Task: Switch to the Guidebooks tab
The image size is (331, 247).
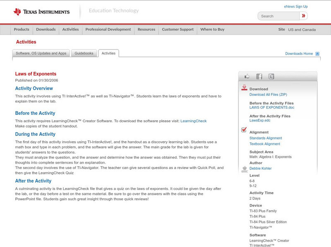Action: tap(84, 53)
